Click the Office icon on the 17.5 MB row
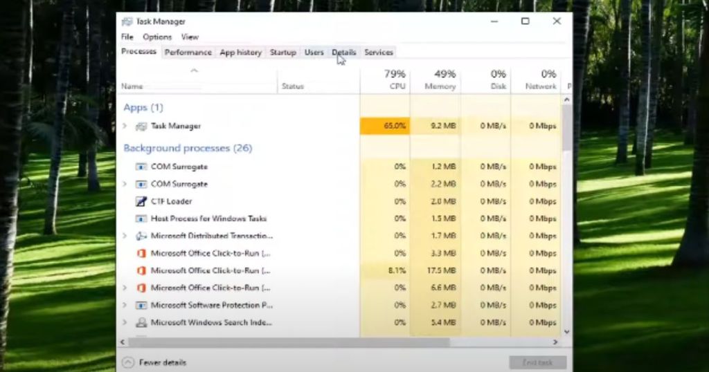Image resolution: width=709 pixels, height=372 pixels. click(141, 270)
